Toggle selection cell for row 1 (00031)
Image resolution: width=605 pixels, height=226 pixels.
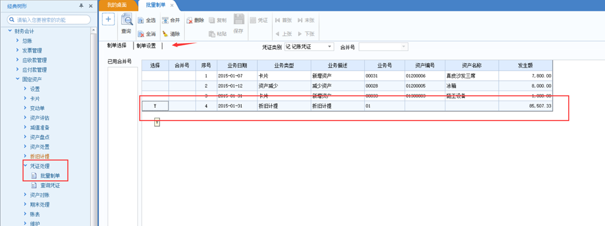(x=155, y=76)
